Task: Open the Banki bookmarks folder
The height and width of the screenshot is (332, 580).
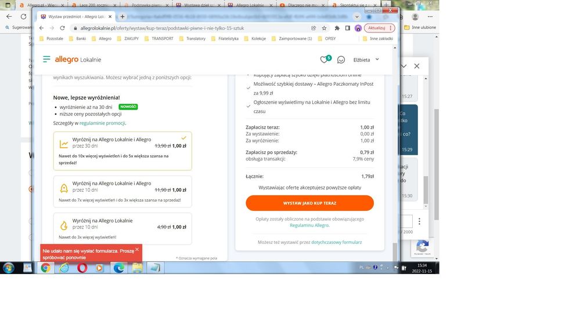Action: (78, 38)
